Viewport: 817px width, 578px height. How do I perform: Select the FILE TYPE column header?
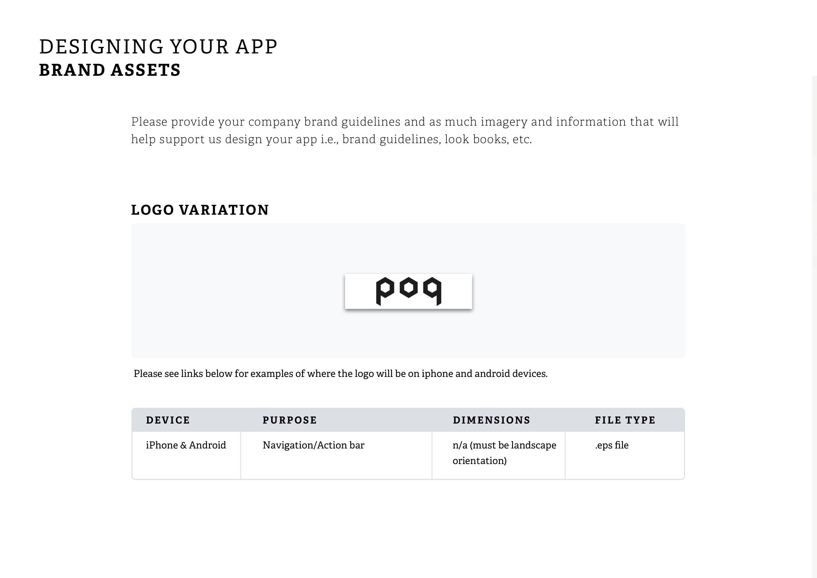[625, 420]
